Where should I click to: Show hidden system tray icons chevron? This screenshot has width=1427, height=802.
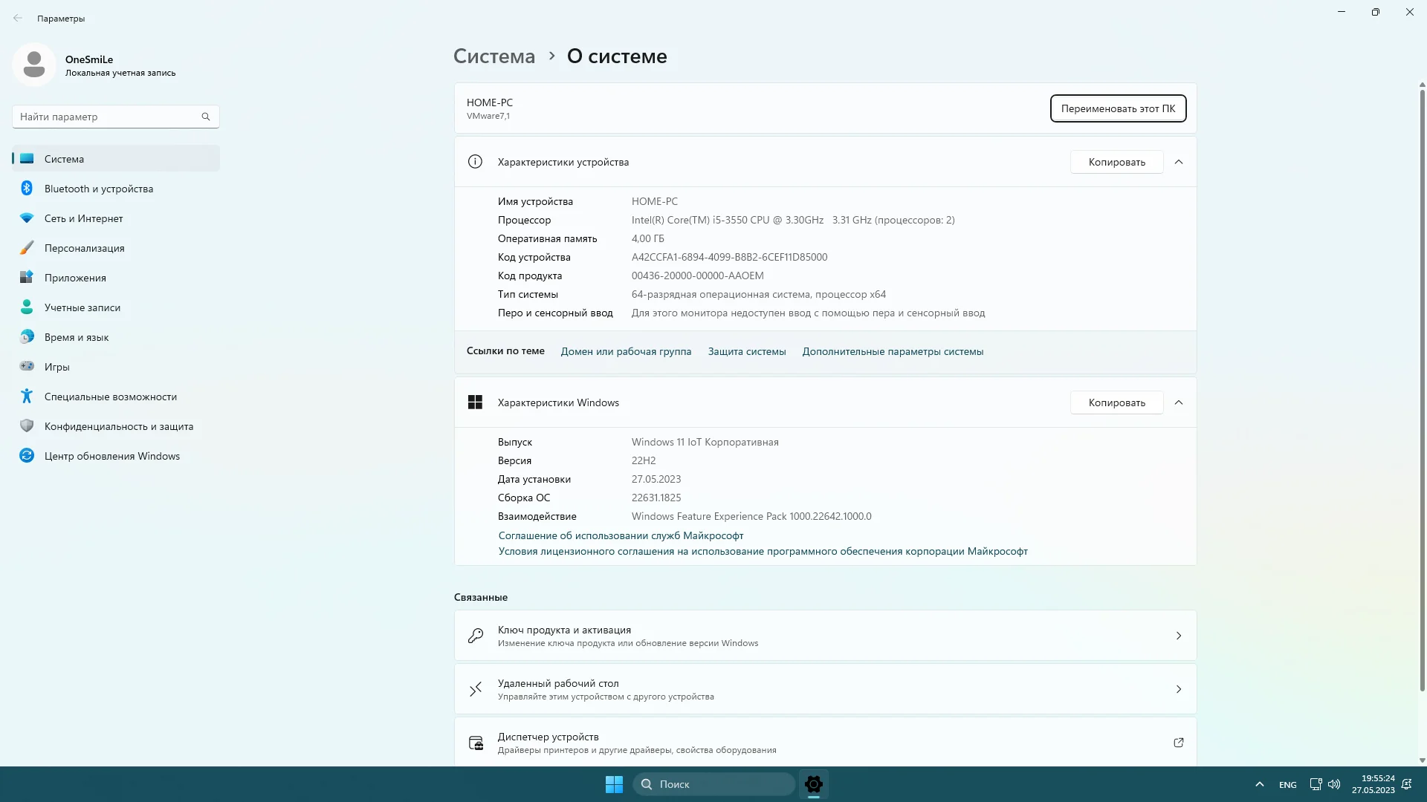click(1259, 784)
